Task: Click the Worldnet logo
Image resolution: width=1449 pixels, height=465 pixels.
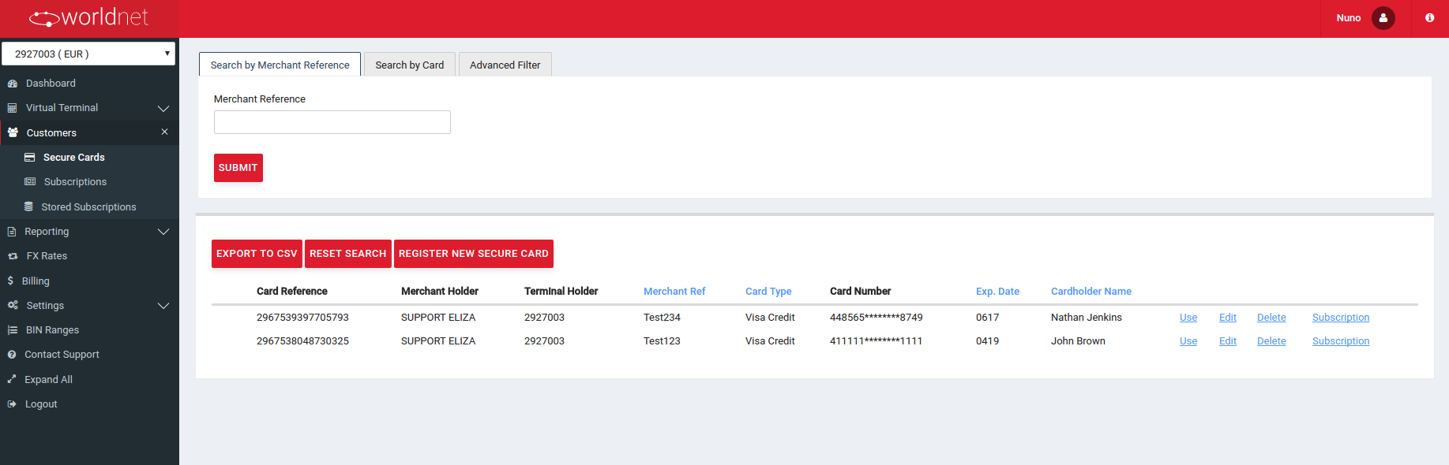Action: (x=88, y=17)
